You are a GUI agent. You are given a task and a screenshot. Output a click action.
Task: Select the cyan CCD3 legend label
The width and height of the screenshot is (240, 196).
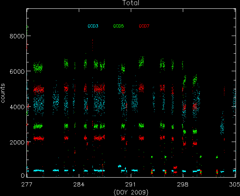tap(93, 26)
